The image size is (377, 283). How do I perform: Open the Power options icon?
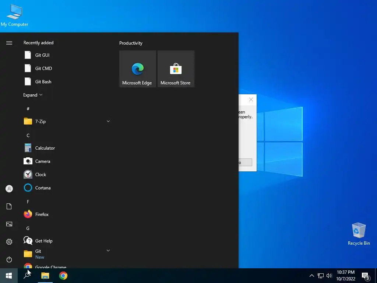pos(9,259)
